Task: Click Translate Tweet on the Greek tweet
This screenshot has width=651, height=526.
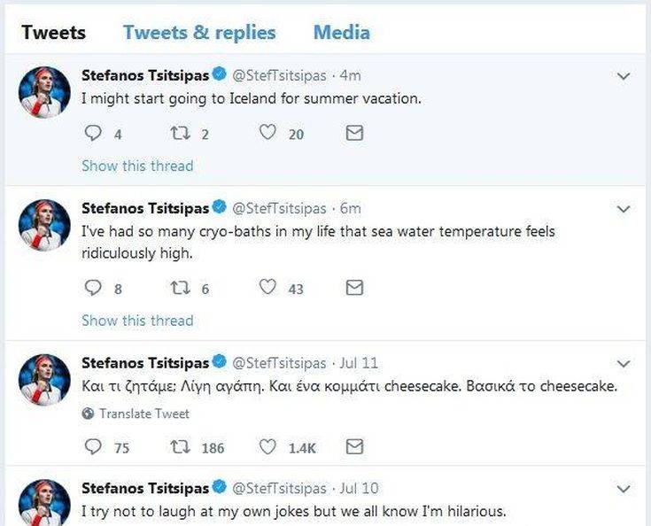Action: click(143, 414)
